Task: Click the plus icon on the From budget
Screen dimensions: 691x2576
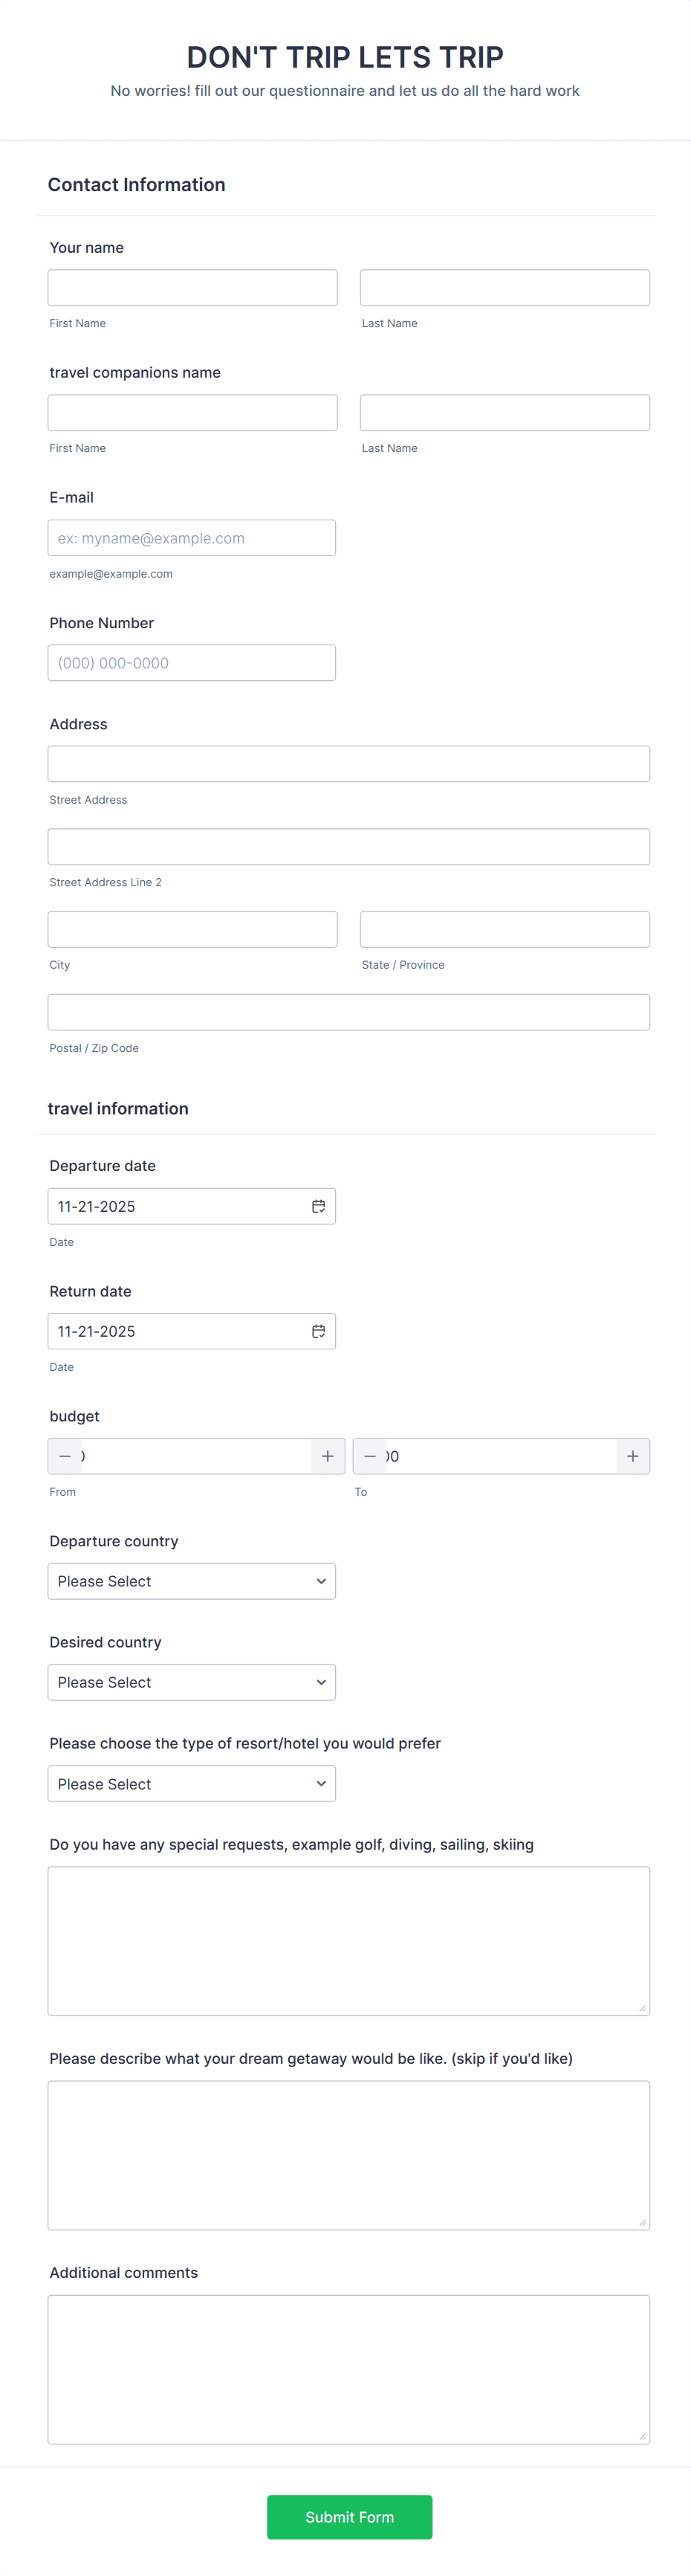Action: tap(327, 1456)
